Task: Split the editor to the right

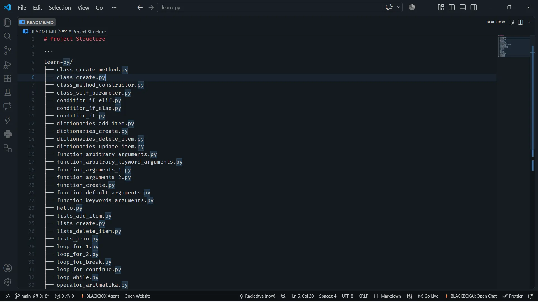Action: pos(521,22)
